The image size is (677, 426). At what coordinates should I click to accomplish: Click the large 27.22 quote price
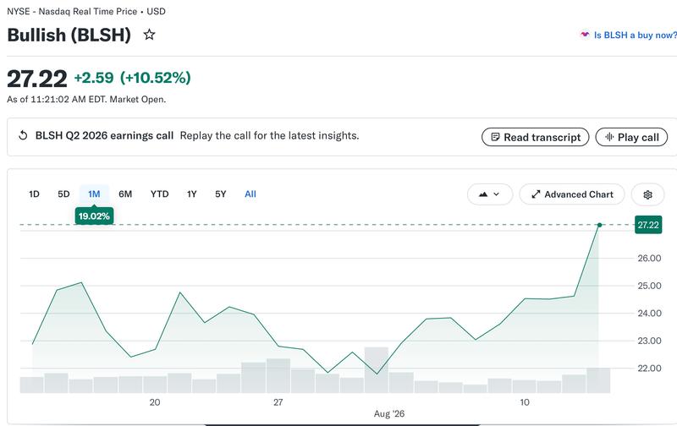point(37,79)
